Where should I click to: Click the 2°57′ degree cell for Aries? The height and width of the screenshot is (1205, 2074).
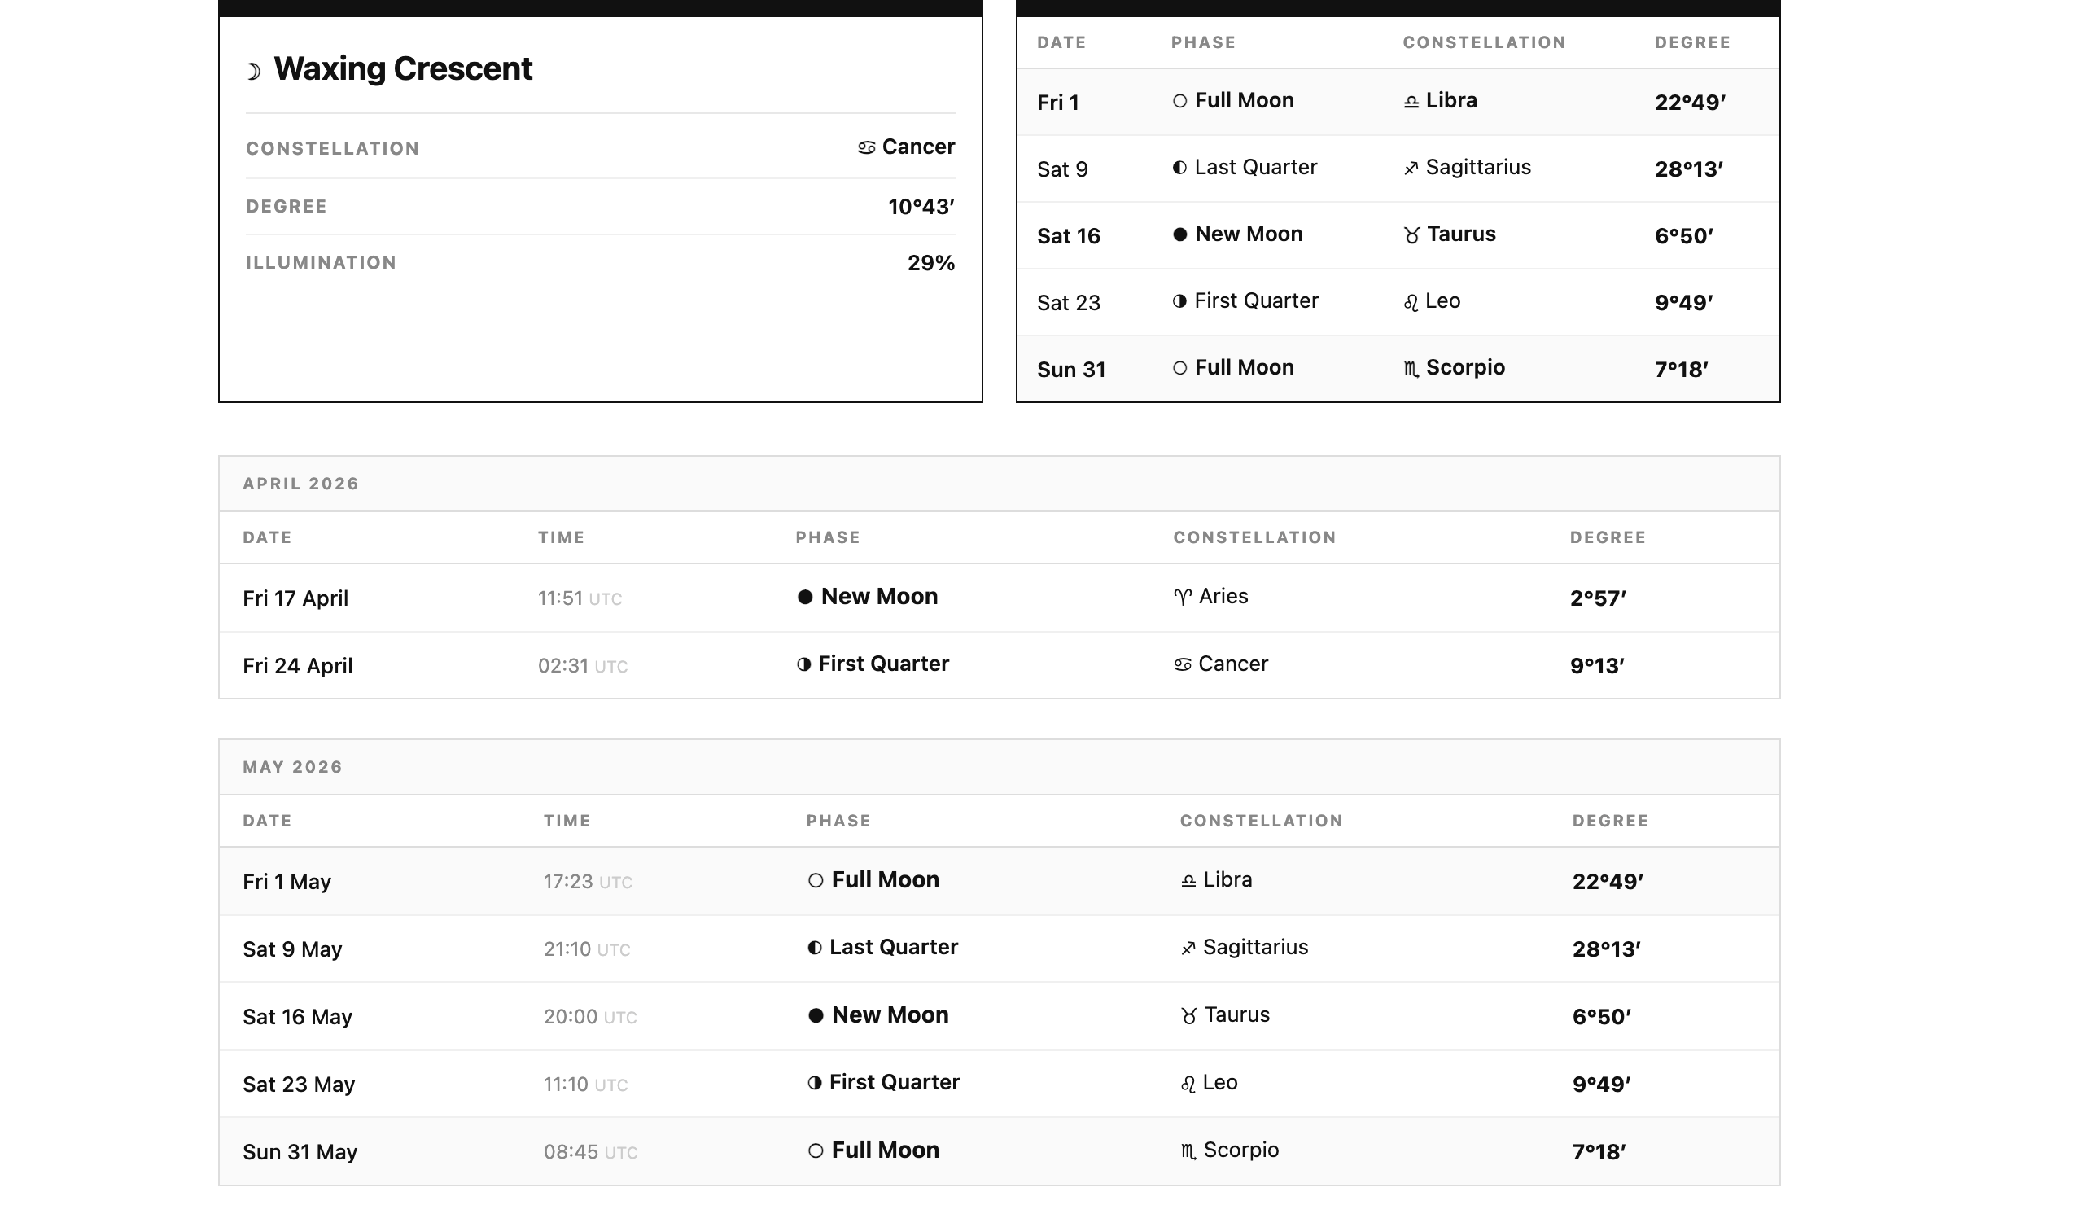(x=1599, y=598)
